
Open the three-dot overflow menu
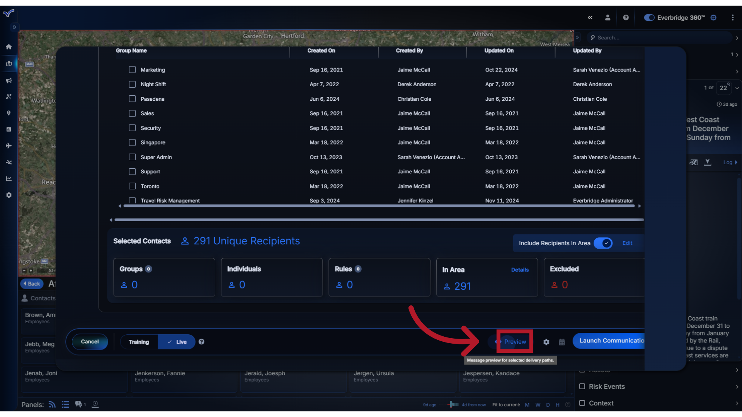[733, 17]
